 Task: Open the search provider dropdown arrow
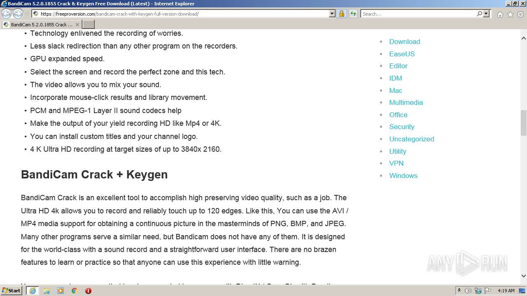click(486, 14)
